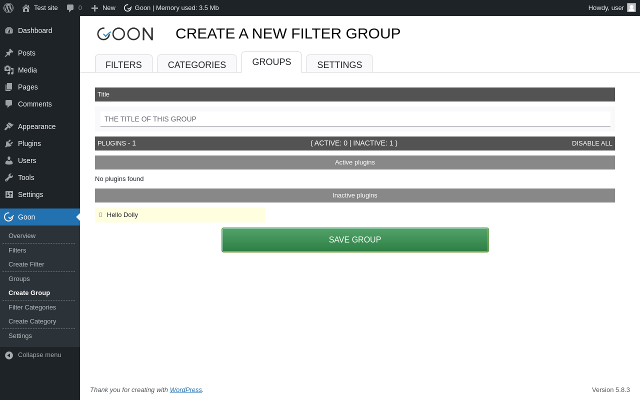Open Dashboard menu item

40,30
